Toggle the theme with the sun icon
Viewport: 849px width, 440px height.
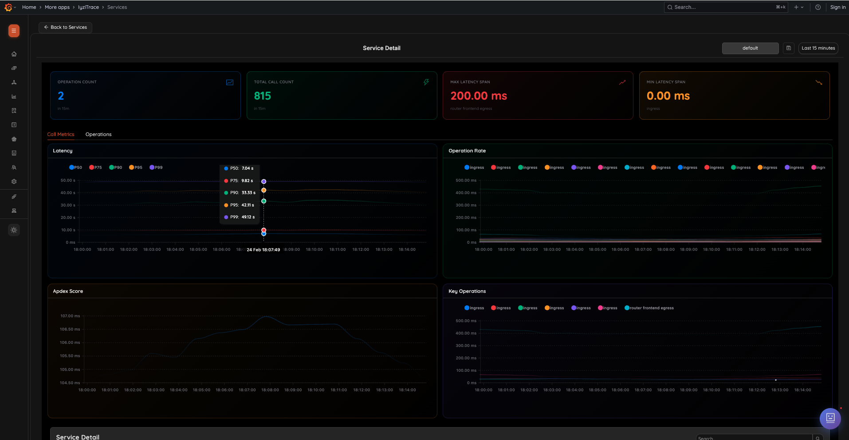14,230
